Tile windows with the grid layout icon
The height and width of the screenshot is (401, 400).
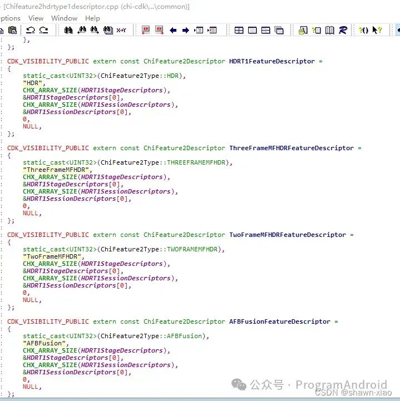(x=239, y=30)
